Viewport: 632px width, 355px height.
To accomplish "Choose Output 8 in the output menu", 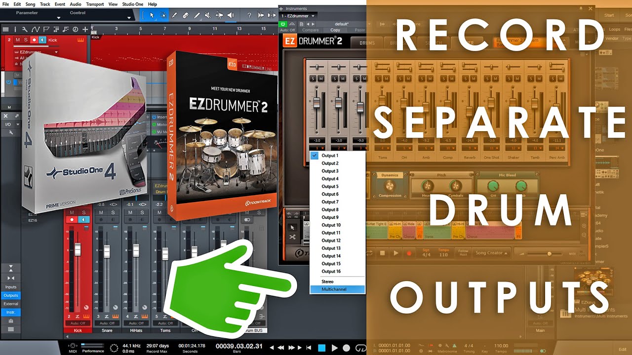I will tap(337, 210).
